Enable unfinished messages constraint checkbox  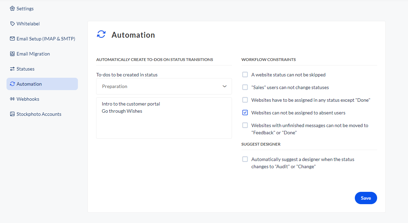click(245, 125)
